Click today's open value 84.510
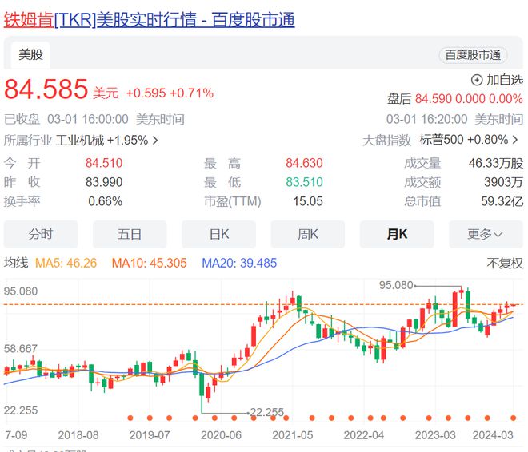The height and width of the screenshot is (452, 528). point(104,163)
